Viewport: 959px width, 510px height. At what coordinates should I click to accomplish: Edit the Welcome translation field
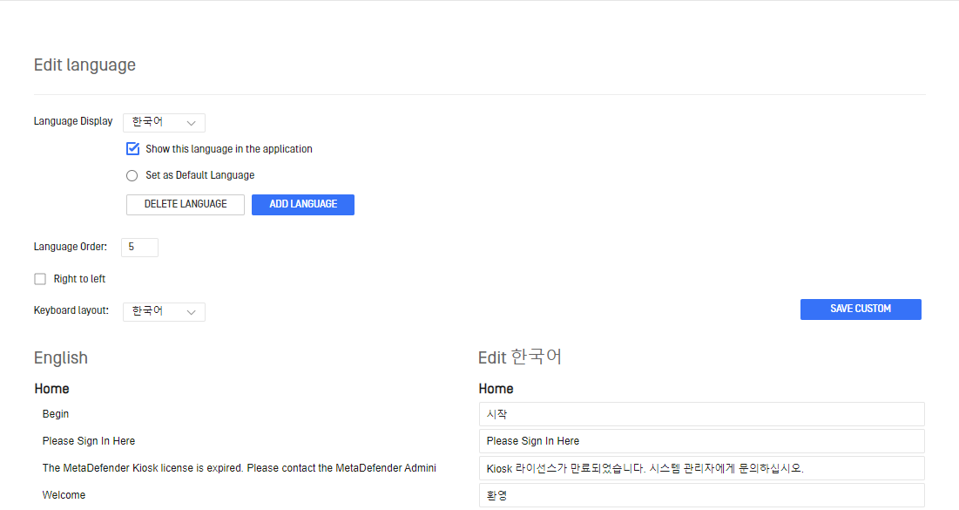click(701, 495)
